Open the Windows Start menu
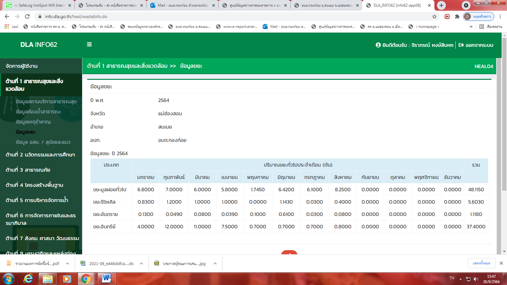This screenshot has width=507, height=285. (9, 279)
